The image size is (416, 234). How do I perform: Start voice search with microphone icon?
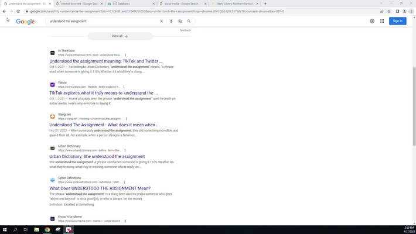coord(171,21)
